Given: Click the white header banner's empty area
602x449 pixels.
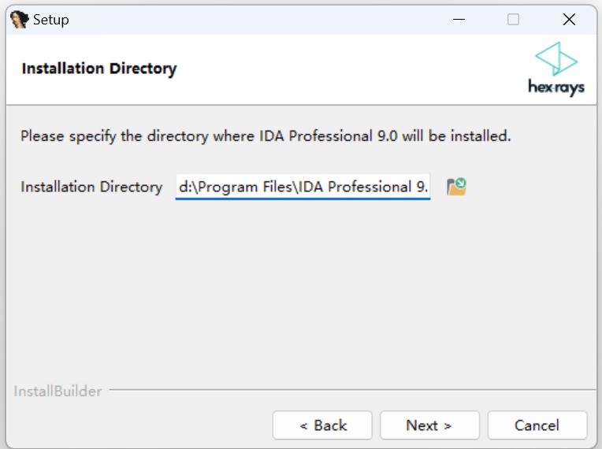Looking at the screenshot, I should tap(355, 69).
